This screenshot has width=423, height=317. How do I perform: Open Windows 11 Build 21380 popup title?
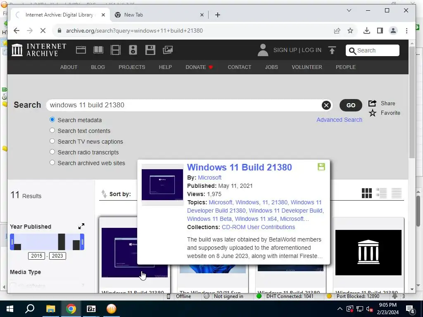[240, 167]
